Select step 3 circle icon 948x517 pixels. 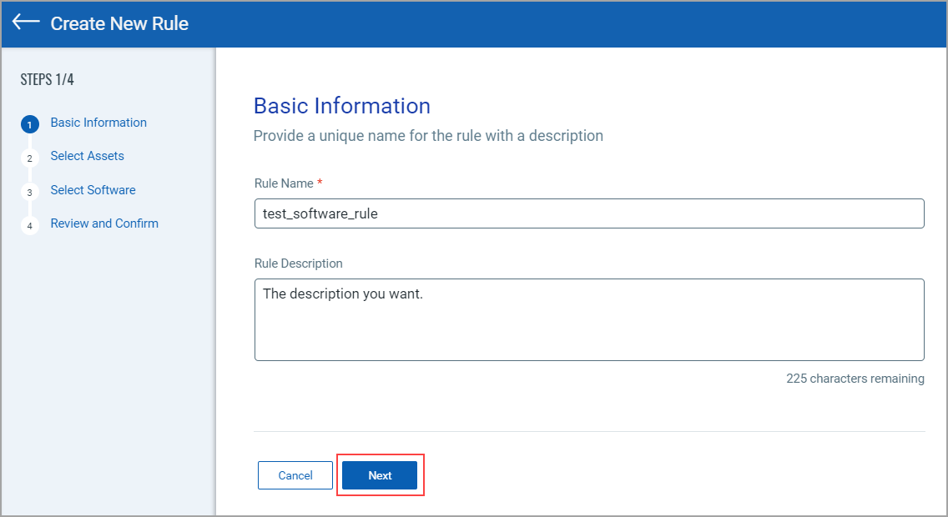pos(30,192)
